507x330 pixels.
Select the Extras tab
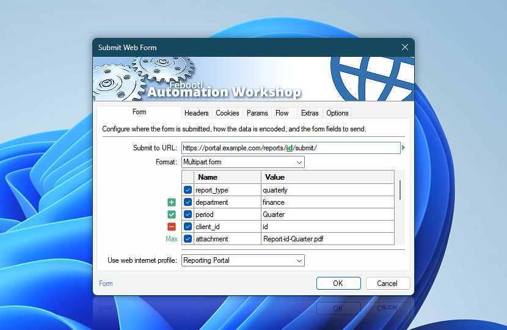(310, 113)
